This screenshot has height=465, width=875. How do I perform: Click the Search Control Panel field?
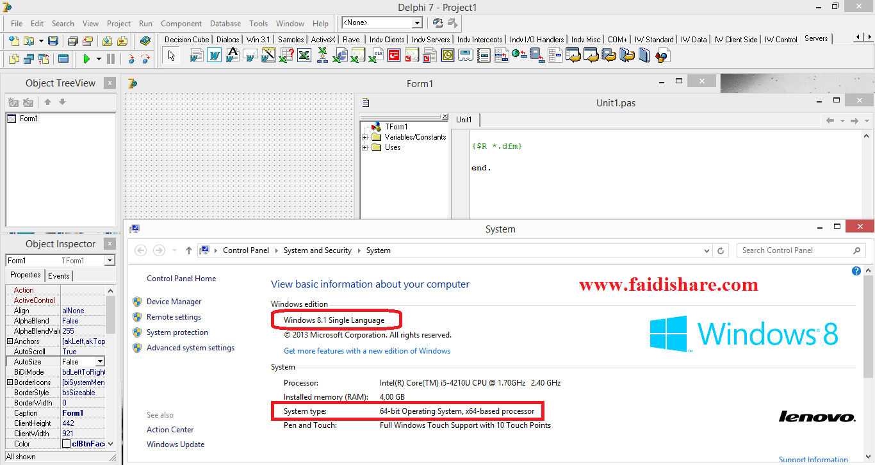(x=801, y=250)
